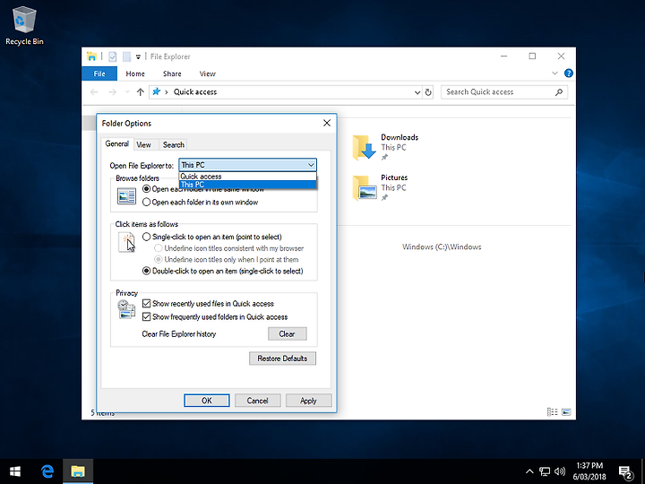The width and height of the screenshot is (645, 484).
Task: Open the Windows Start menu
Action: coord(15,471)
